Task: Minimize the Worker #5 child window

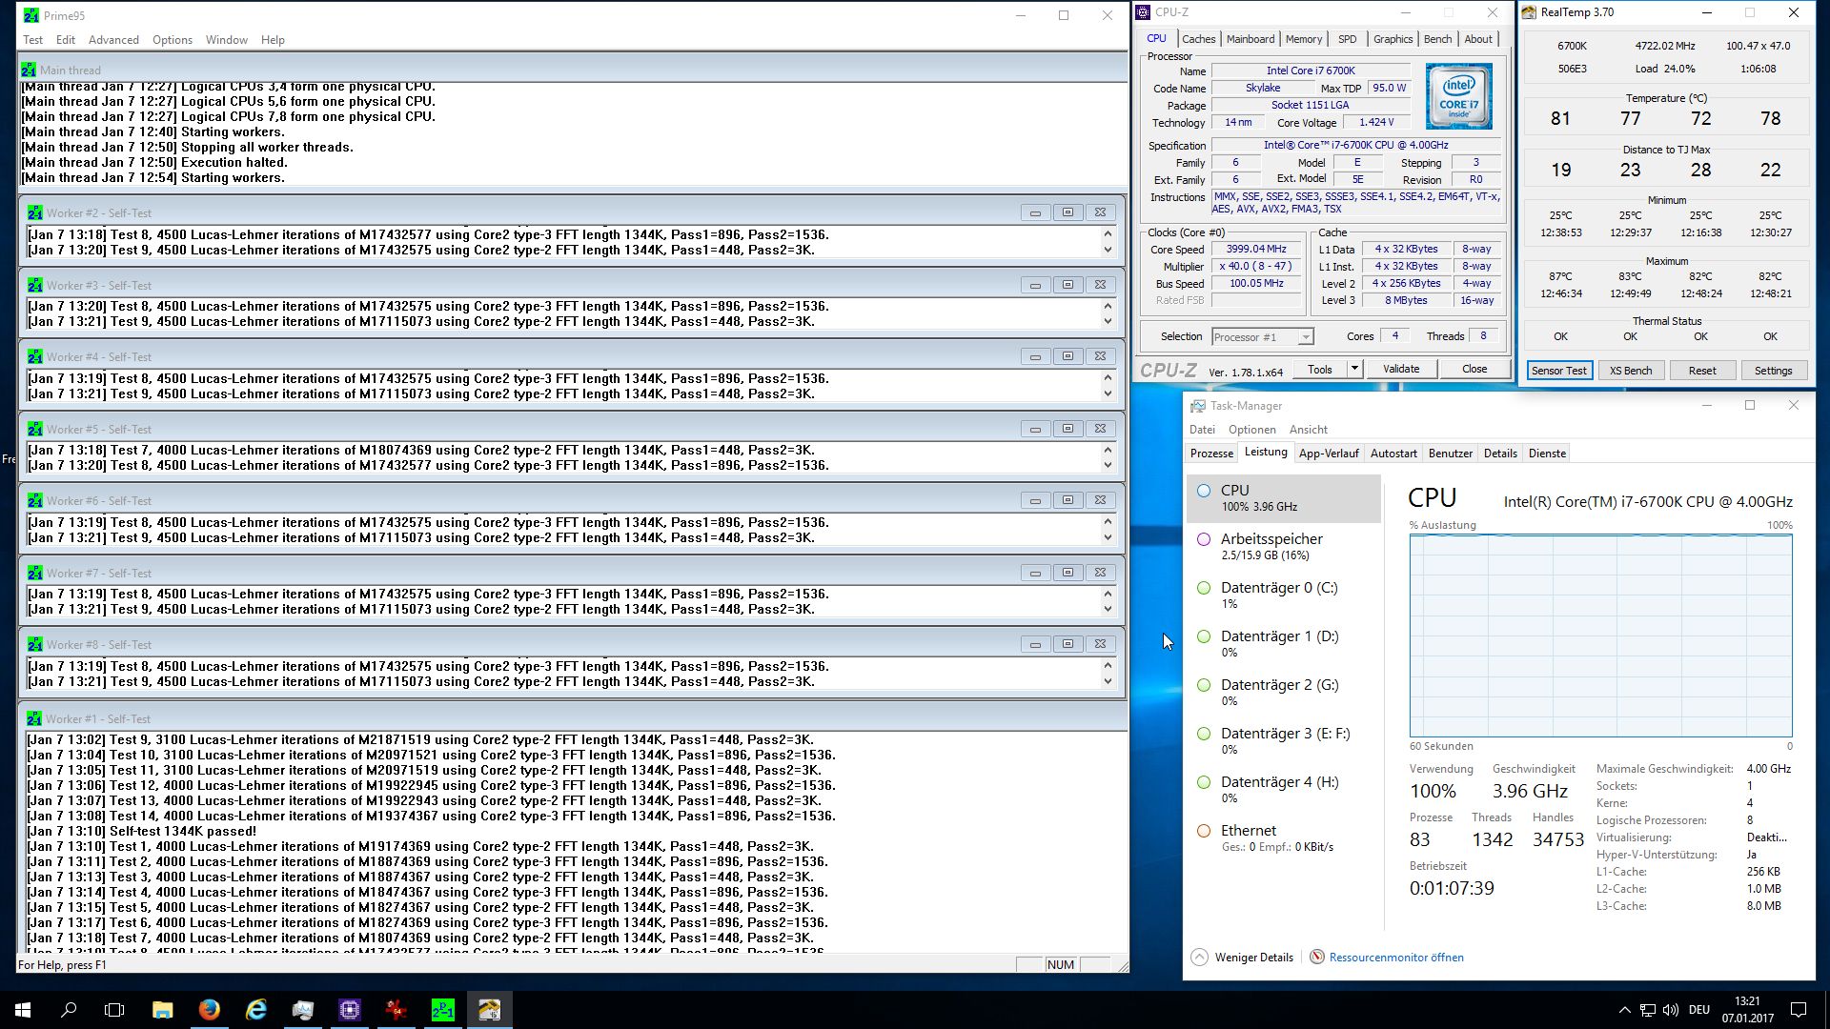Action: [1035, 429]
